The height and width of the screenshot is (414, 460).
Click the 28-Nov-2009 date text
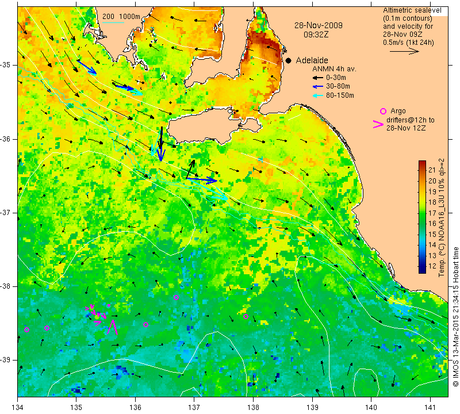(x=319, y=25)
